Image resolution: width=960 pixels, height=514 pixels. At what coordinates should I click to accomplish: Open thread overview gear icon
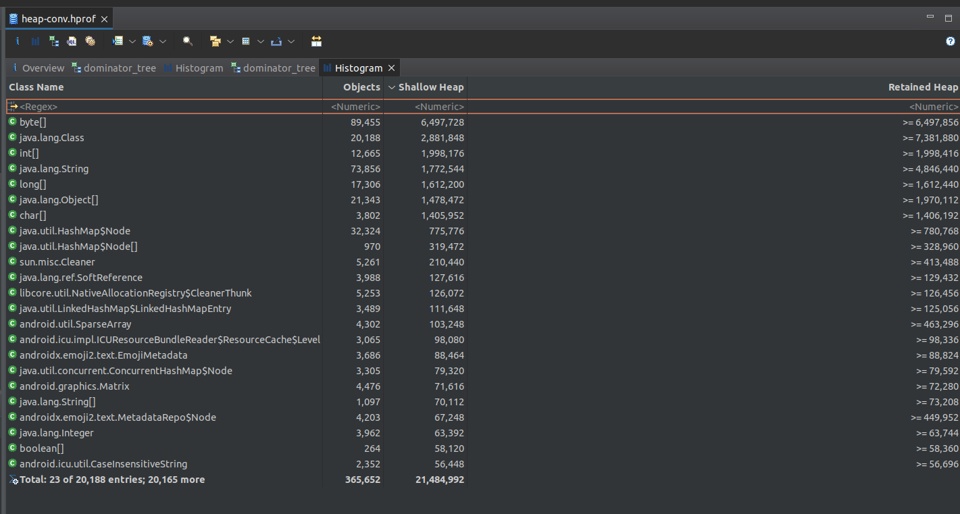tap(90, 41)
